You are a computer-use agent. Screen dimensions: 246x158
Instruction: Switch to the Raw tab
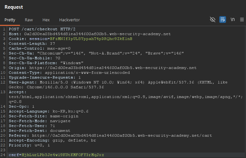29,20
